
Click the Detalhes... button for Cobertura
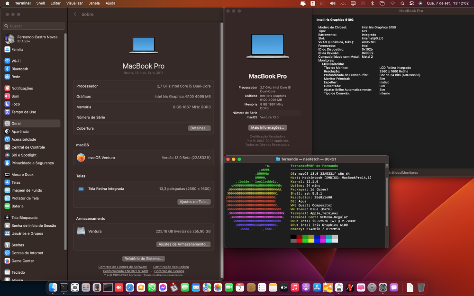199,128
